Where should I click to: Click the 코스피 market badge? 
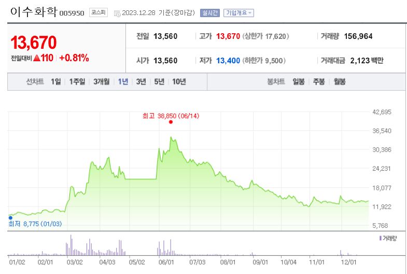tap(99, 12)
